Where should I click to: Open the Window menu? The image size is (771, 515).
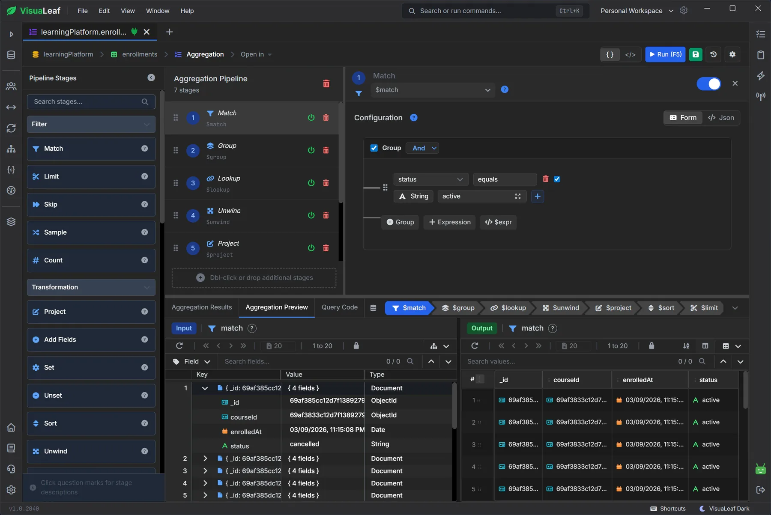pyautogui.click(x=158, y=11)
